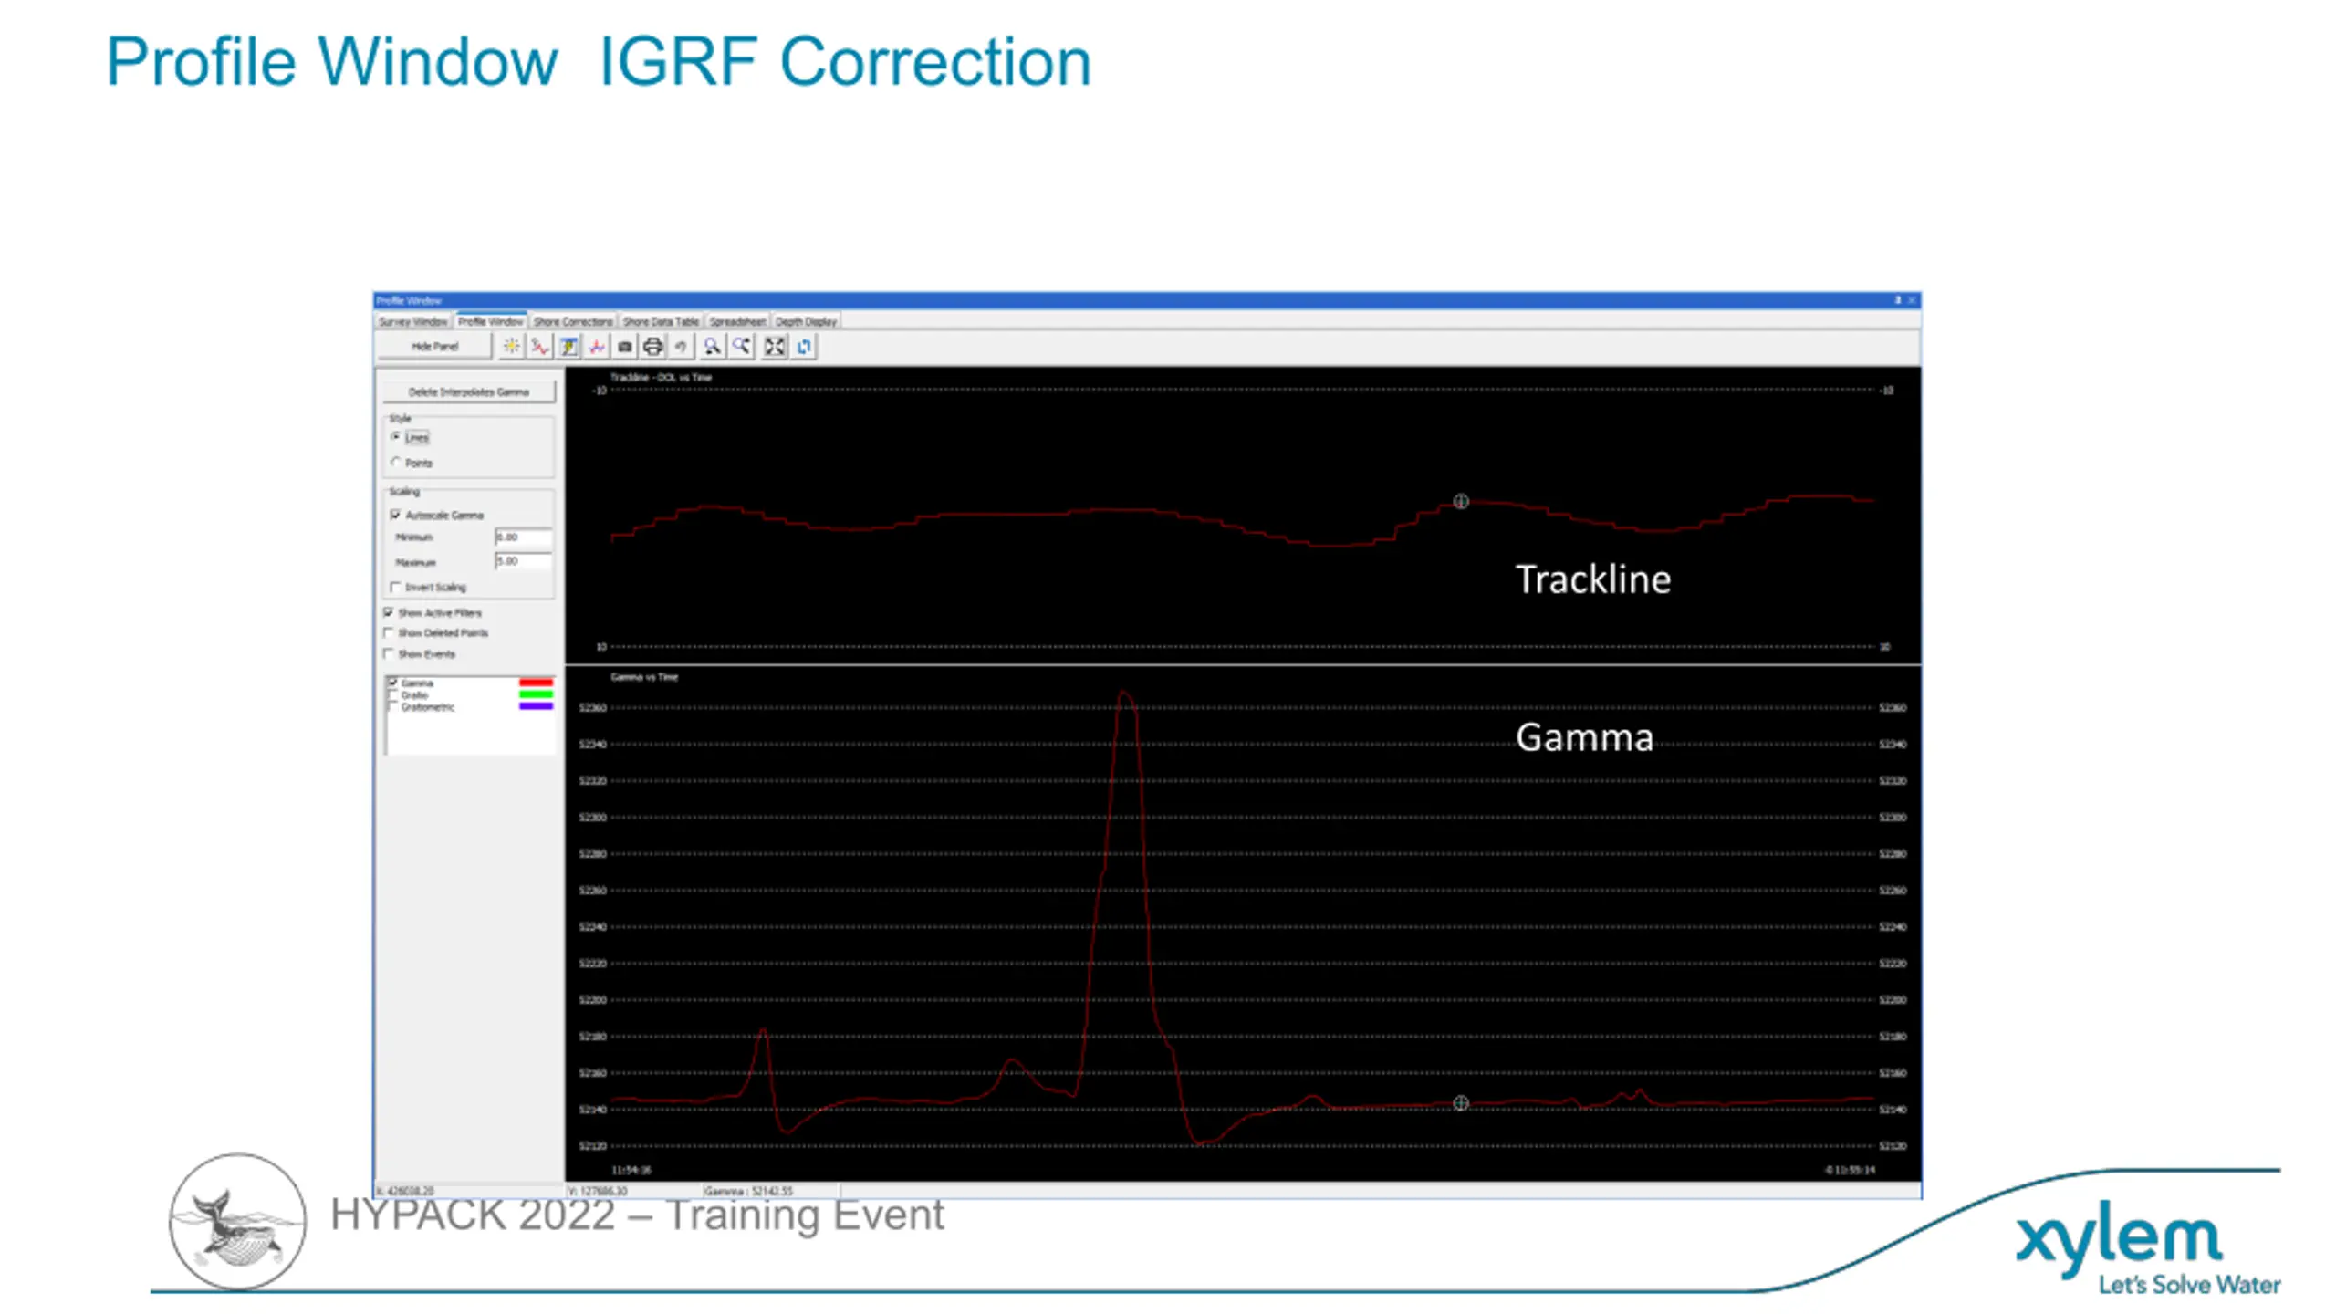Click the yellow sun settings icon

511,347
